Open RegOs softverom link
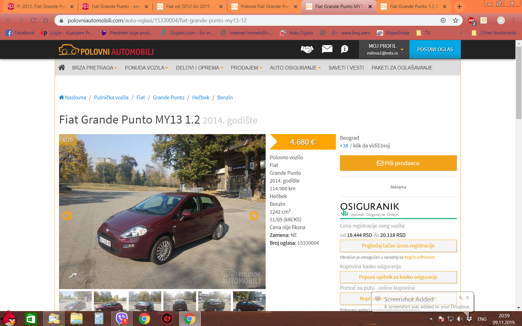Image resolution: width=522 pixels, height=326 pixels. (x=419, y=257)
